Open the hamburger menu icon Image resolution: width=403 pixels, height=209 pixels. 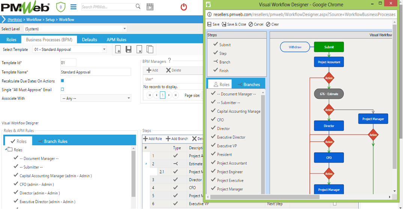(73, 7)
